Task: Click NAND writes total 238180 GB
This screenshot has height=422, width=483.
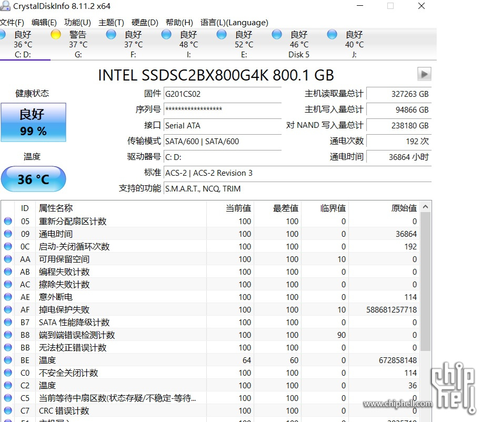Action: pyautogui.click(x=399, y=125)
